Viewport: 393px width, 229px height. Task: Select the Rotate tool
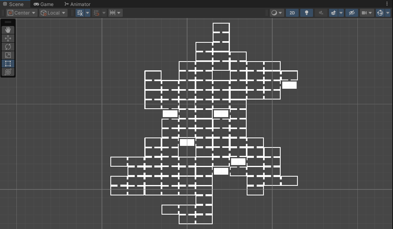click(x=8, y=47)
